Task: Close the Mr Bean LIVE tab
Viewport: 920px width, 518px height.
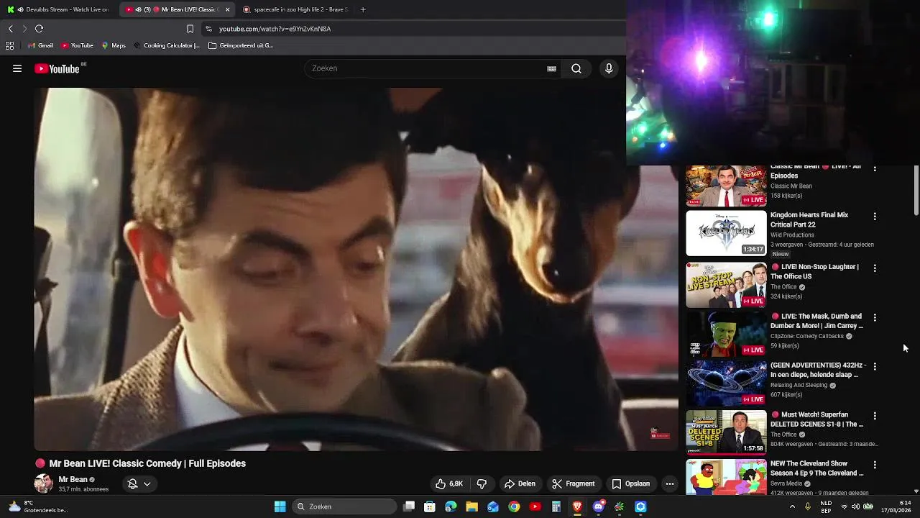Action: 227,9
